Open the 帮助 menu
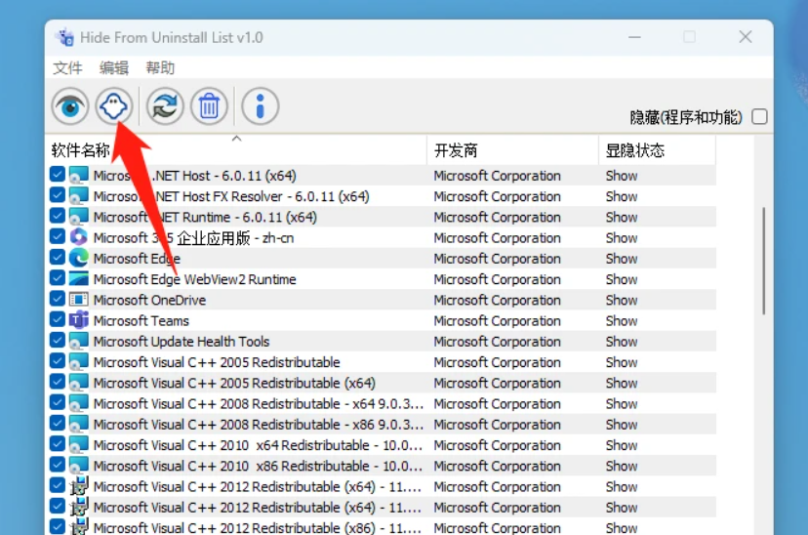This screenshot has height=535, width=808. pyautogui.click(x=160, y=67)
